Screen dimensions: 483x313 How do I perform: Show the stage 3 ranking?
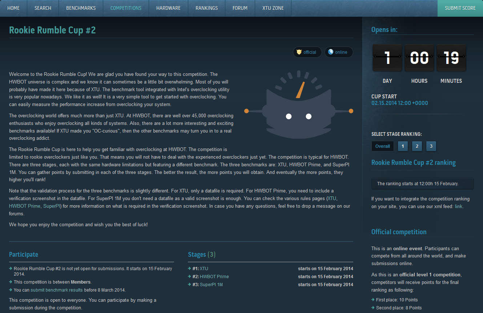(x=431, y=146)
